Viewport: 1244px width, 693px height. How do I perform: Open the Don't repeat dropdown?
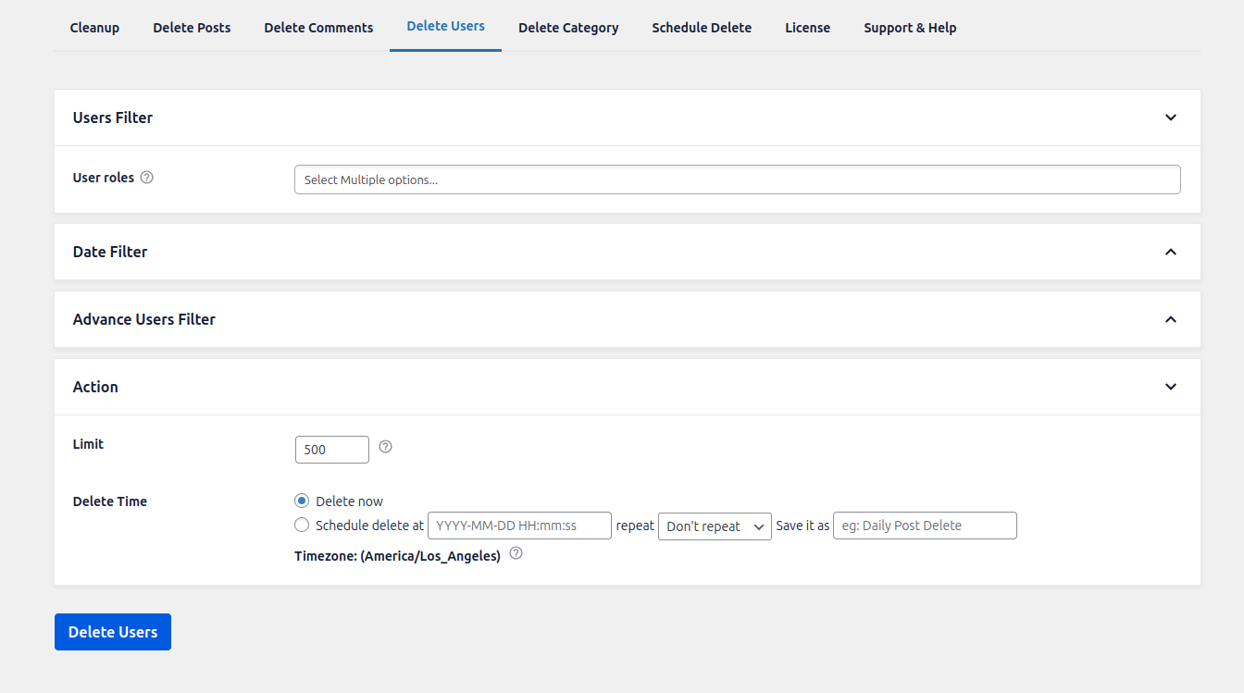714,526
